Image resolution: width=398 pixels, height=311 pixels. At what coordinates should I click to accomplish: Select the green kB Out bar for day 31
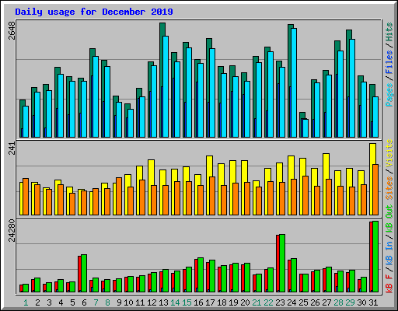[375, 257]
